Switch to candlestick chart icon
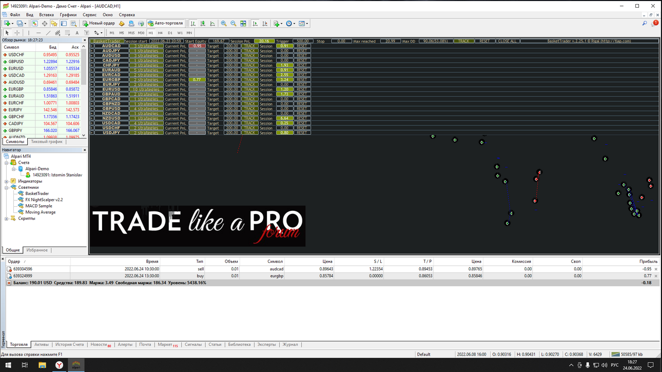The height and width of the screenshot is (372, 662). point(203,23)
